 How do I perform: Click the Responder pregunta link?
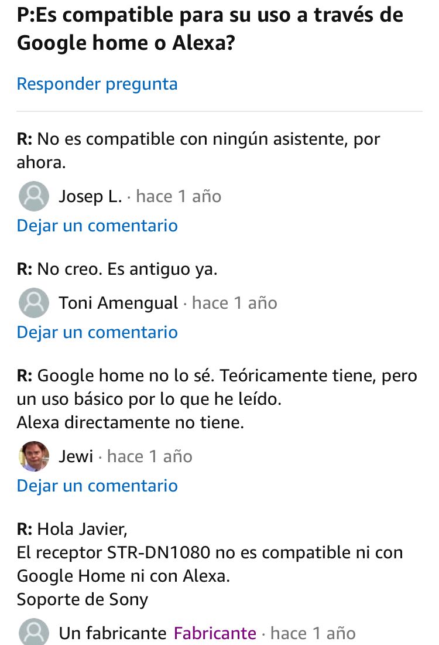97,84
